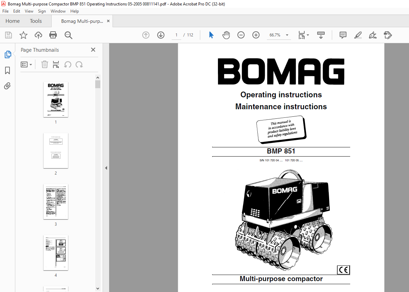The image size is (409, 292).
Task: Open the Edit menu
Action: click(x=17, y=11)
